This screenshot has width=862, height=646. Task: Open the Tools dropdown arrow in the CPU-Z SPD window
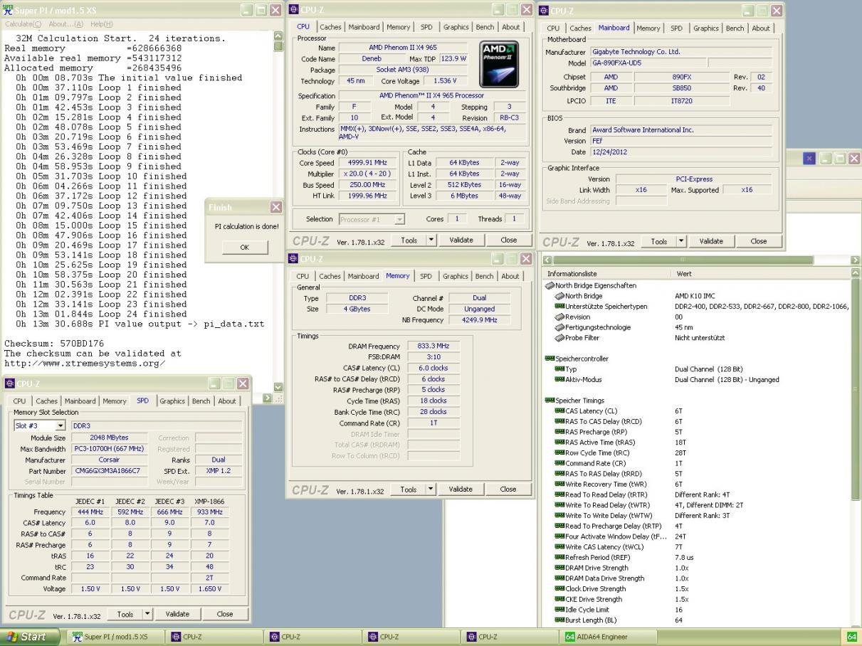click(147, 614)
